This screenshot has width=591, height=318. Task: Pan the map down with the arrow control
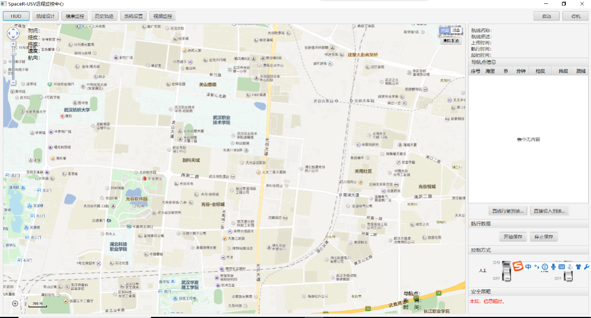[x=13, y=38]
